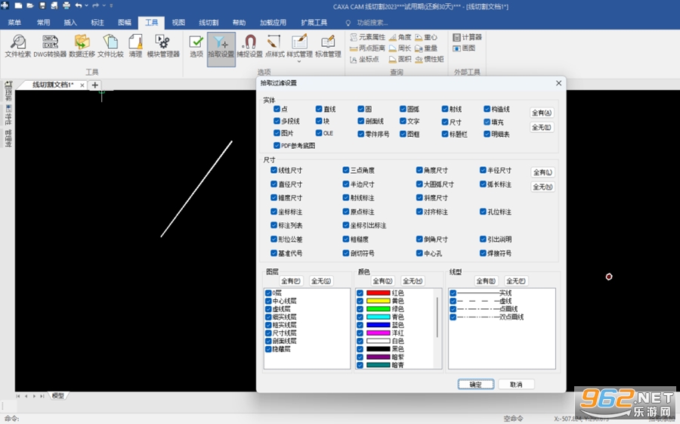
Task: Open the 标注 ribbon tab
Action: click(97, 23)
